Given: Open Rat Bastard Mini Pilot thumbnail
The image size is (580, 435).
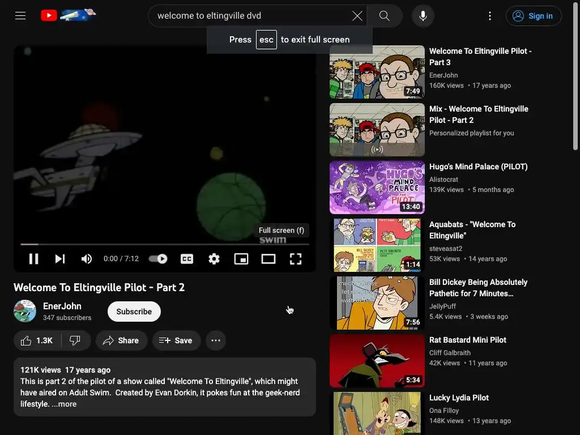Looking at the screenshot, I should click(x=377, y=360).
